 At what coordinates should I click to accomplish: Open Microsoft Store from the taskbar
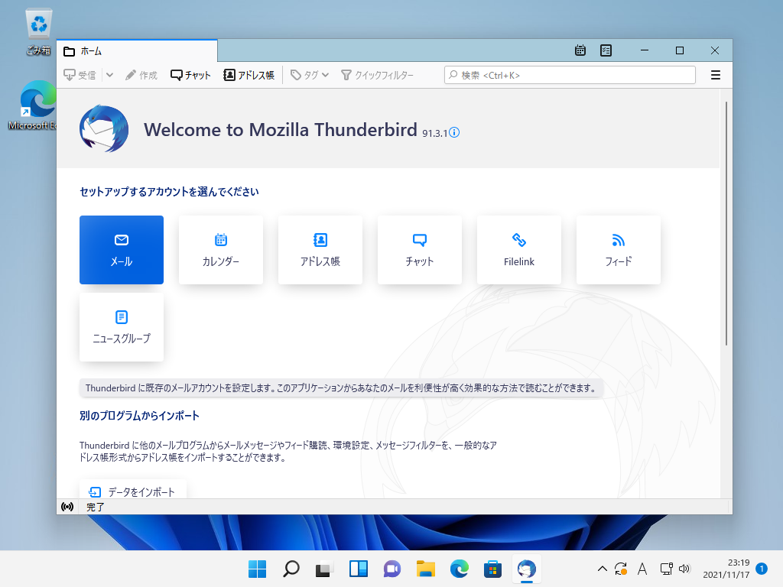click(x=492, y=569)
